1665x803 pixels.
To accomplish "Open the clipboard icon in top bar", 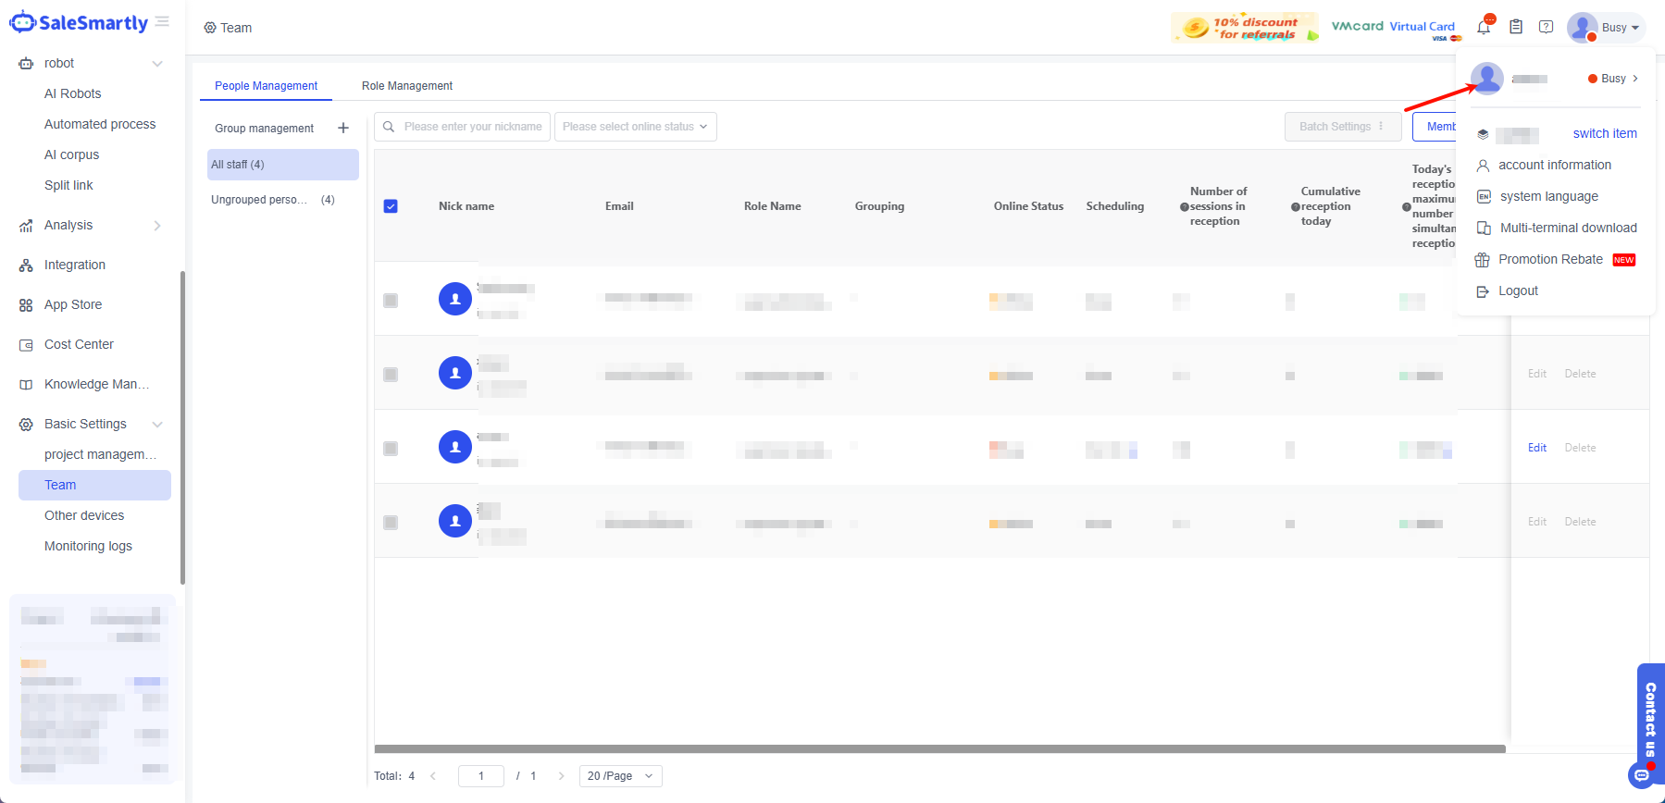I will click(1516, 27).
